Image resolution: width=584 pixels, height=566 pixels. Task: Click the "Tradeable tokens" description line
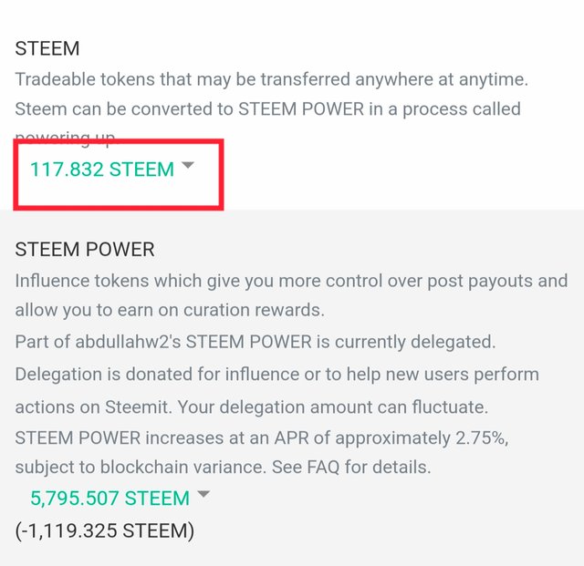271,79
